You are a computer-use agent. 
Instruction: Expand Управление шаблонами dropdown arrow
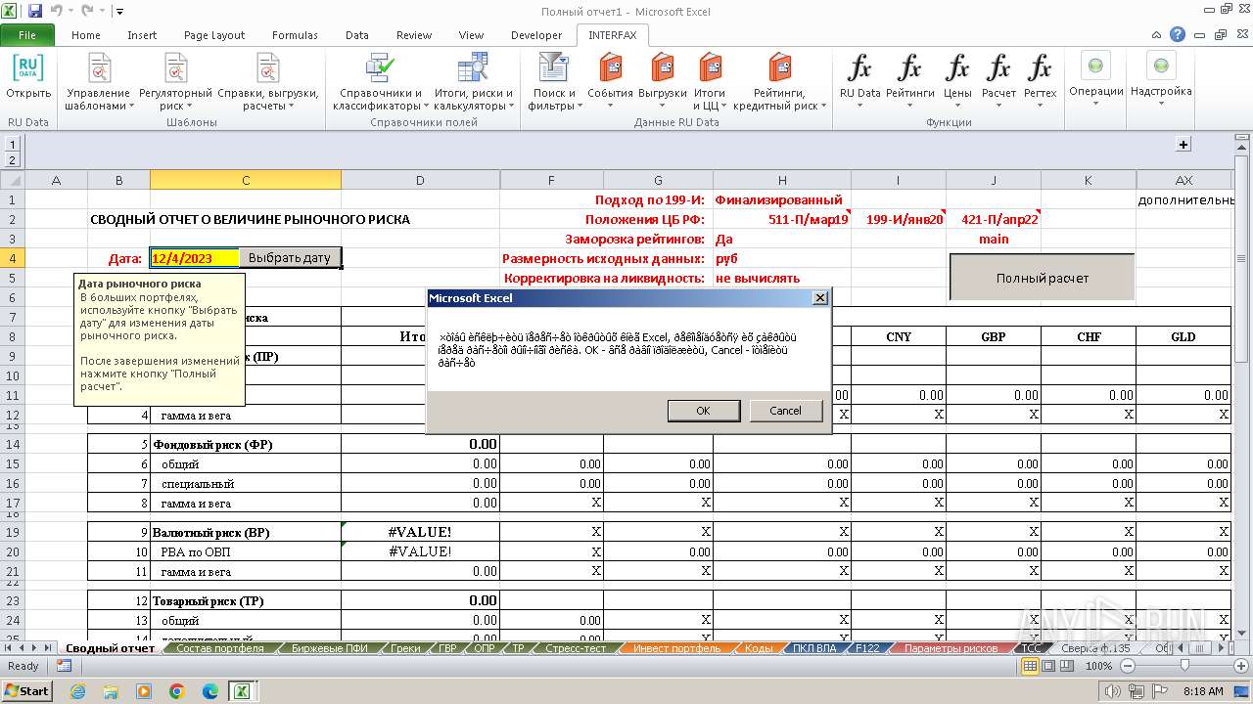click(132, 107)
